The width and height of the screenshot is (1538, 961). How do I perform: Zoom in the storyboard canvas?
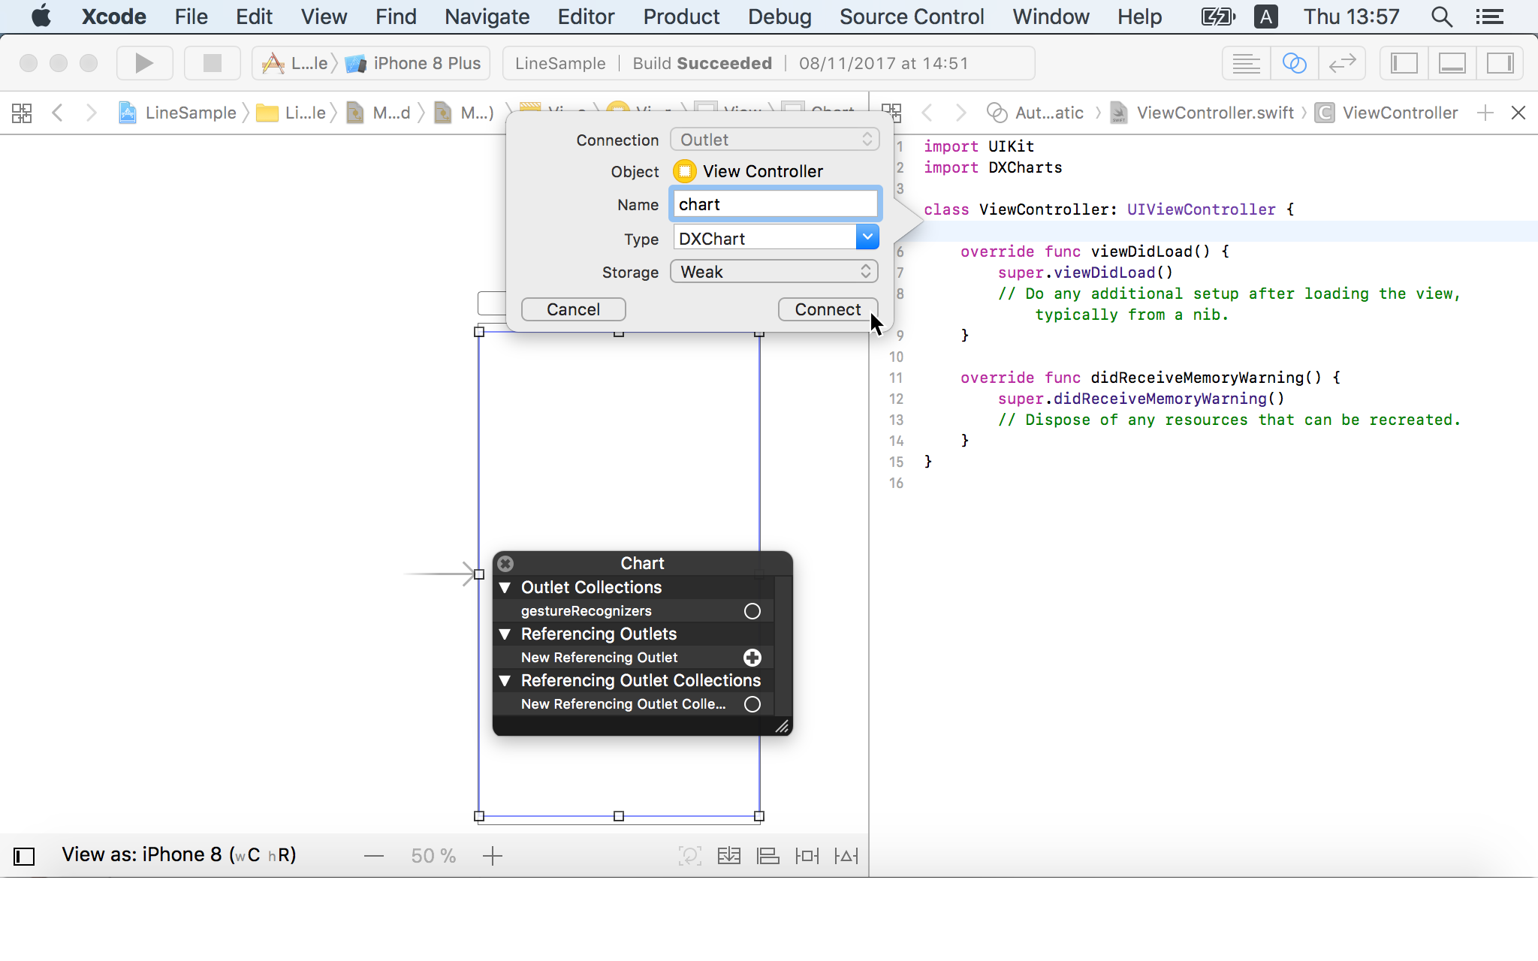[x=493, y=856]
